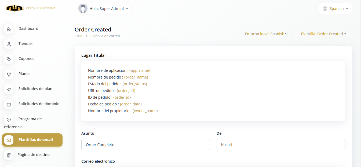The height and width of the screenshot is (167, 361).
Task: Click the Dashboard home icon
Action: pos(9,29)
